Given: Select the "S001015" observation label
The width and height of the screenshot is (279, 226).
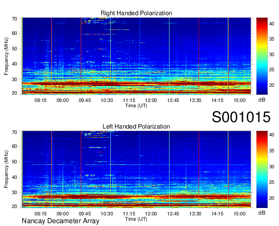Looking at the screenshot, I should tap(241, 117).
